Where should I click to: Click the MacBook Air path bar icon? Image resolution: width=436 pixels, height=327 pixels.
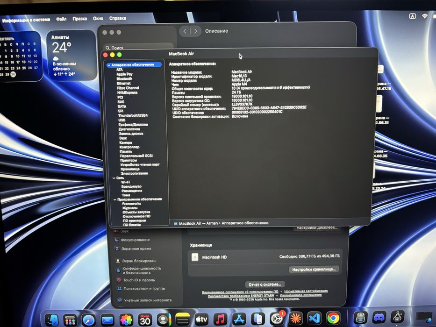[176, 224]
